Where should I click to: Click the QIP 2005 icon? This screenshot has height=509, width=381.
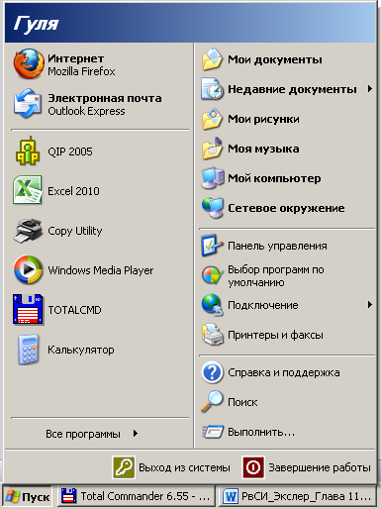tap(28, 151)
